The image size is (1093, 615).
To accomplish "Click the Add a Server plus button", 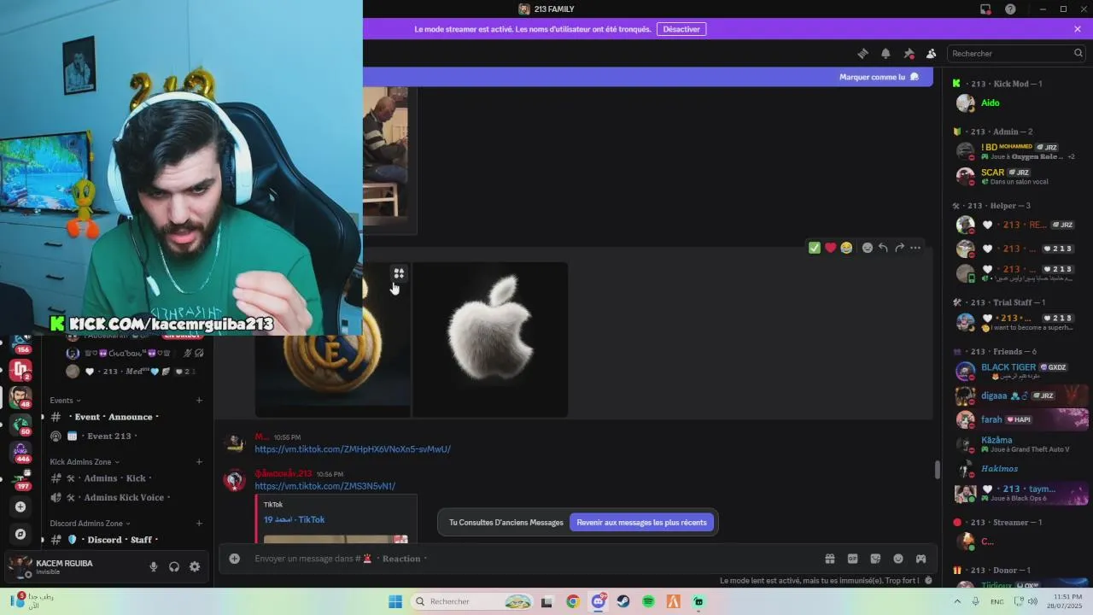I will coord(20,507).
